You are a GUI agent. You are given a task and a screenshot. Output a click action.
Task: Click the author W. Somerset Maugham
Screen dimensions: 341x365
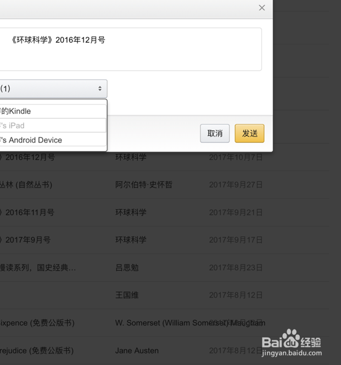(x=190, y=323)
